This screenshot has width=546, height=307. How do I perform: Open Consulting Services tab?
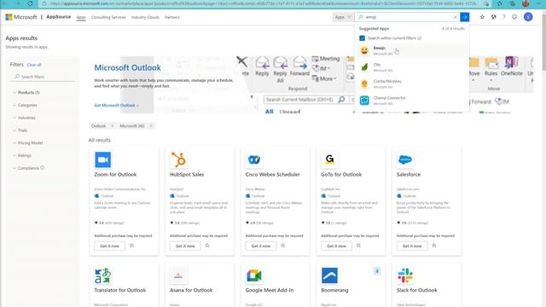[x=108, y=17]
